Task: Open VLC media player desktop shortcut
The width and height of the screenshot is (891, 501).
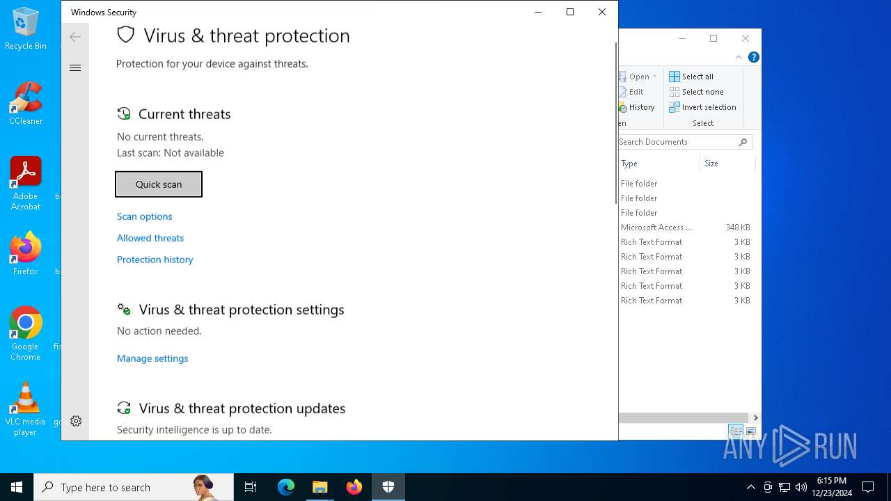Action: [26, 409]
